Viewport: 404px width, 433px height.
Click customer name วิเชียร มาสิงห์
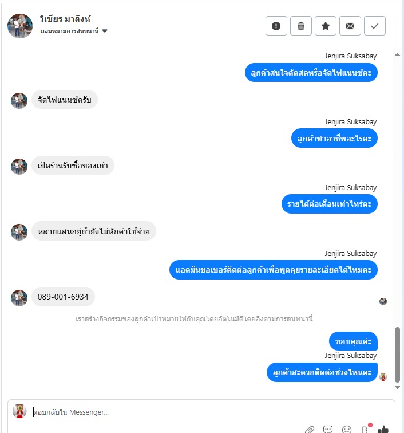[x=65, y=19]
